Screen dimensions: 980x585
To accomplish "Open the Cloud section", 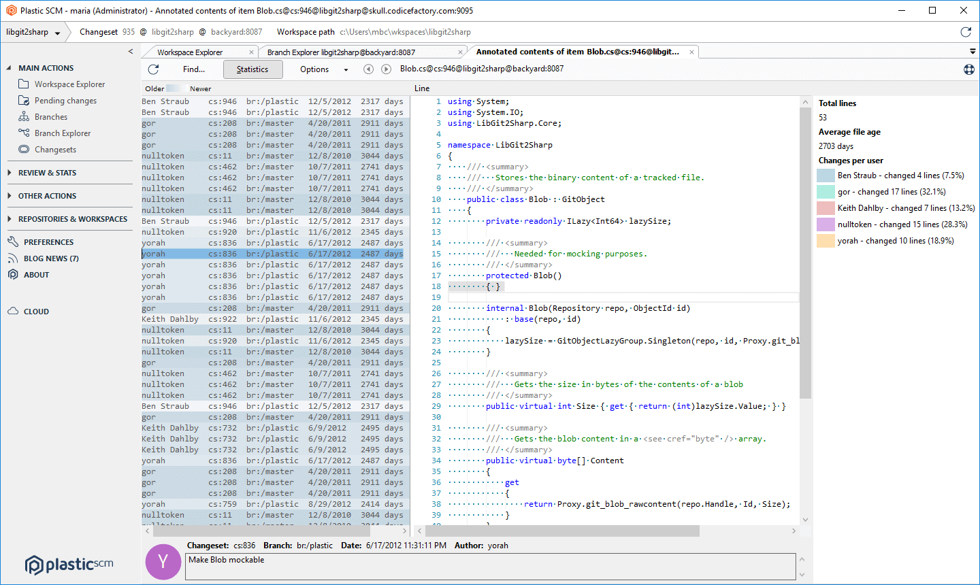I will [36, 312].
